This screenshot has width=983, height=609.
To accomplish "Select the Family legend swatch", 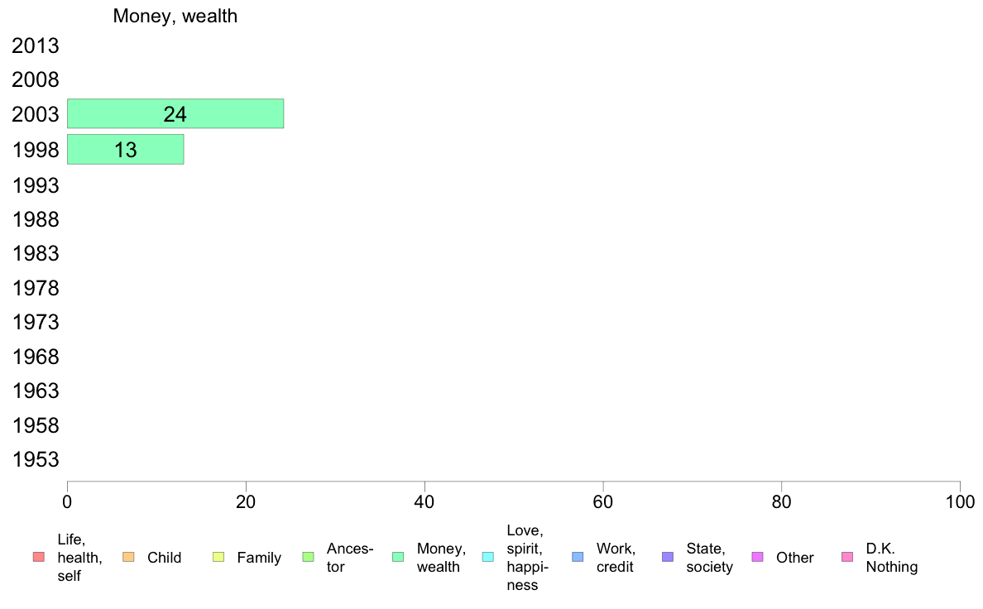I will 218,557.
